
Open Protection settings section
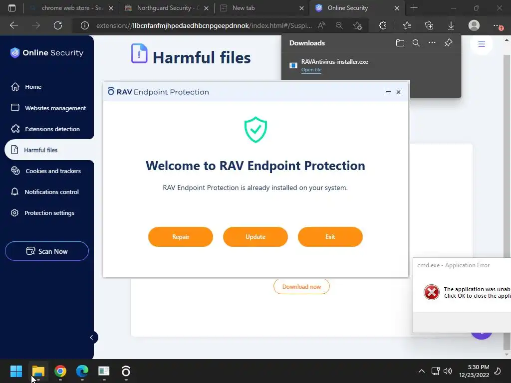pyautogui.click(x=43, y=212)
